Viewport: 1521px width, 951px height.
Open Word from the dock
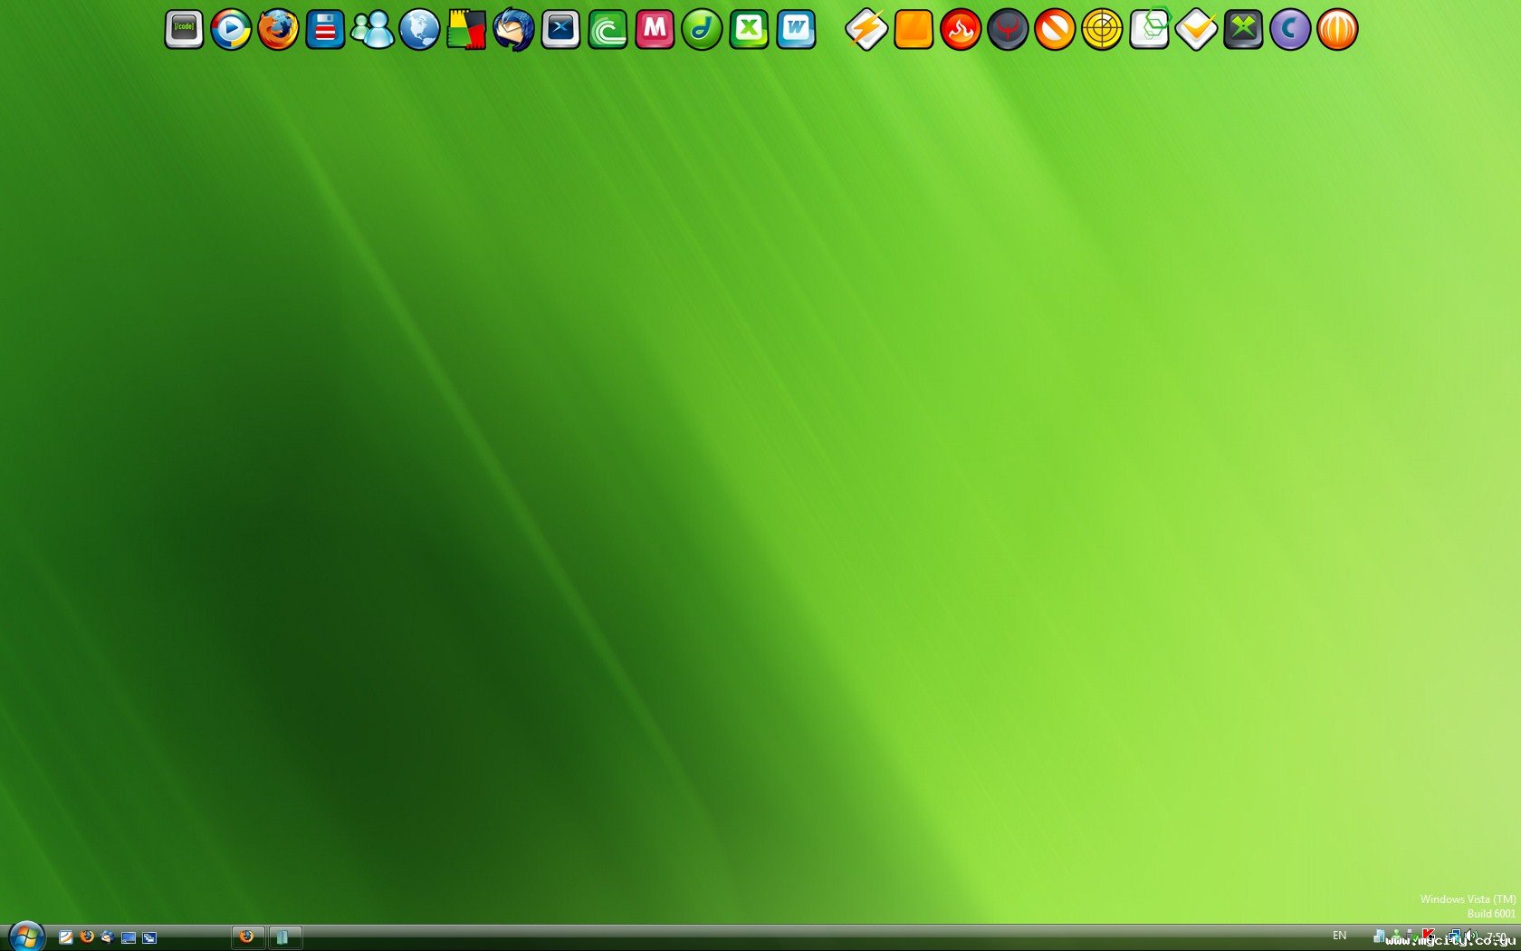(796, 29)
